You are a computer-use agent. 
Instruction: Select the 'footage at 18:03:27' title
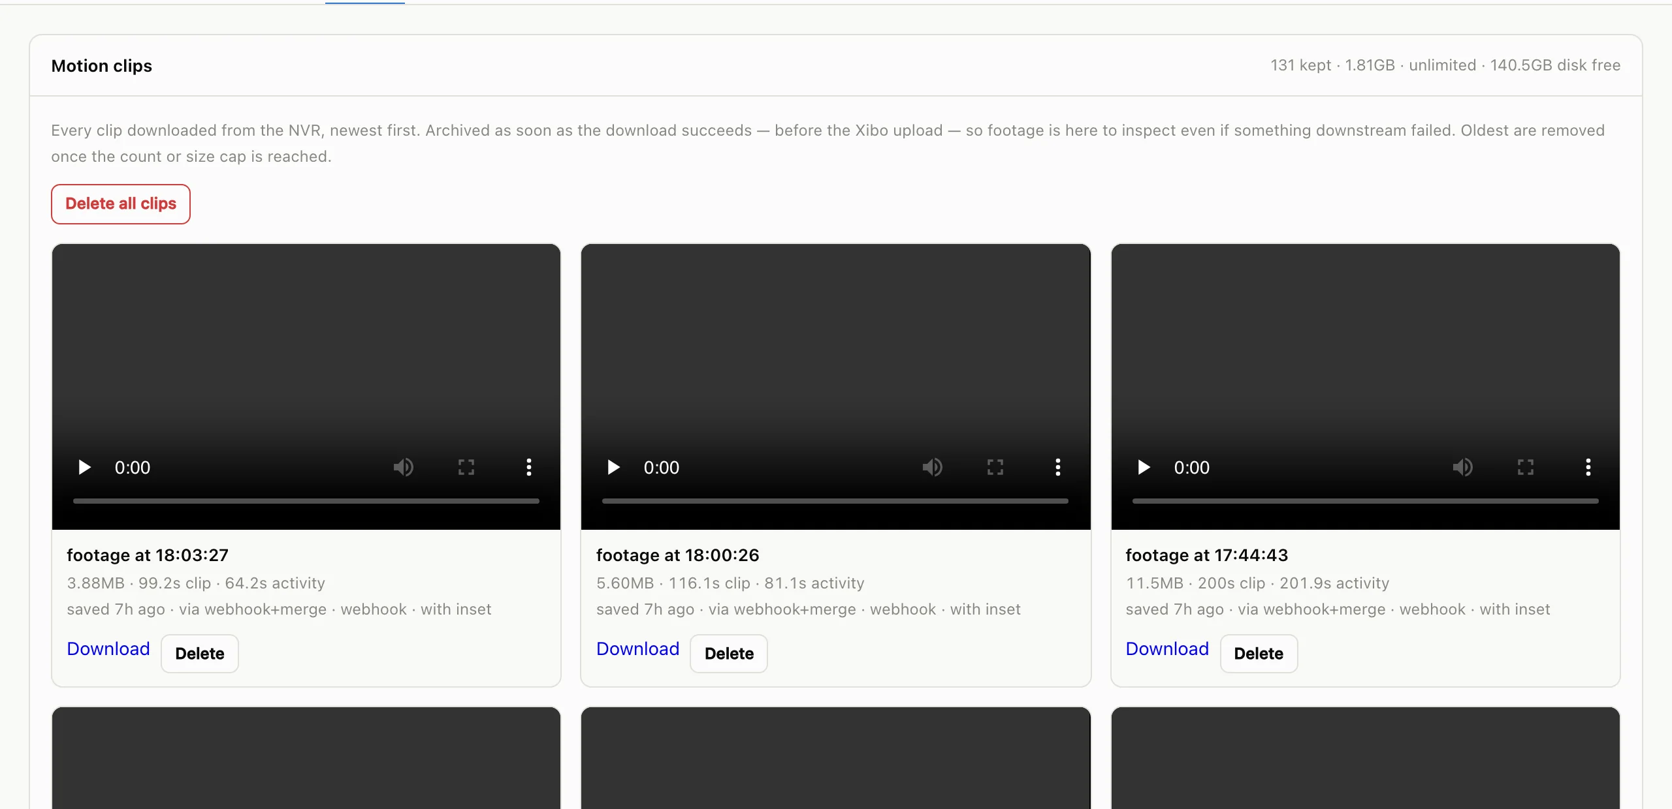click(x=148, y=555)
